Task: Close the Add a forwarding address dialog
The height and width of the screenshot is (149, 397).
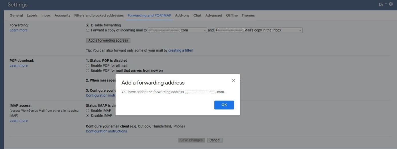Action: click(233, 81)
